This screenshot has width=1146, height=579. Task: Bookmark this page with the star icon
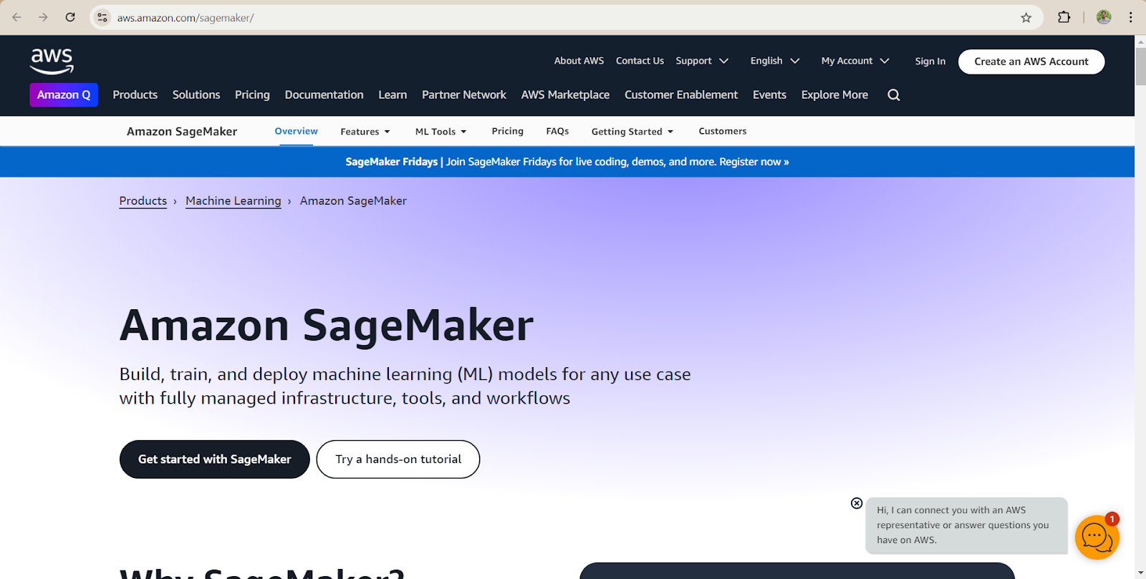(x=1026, y=18)
